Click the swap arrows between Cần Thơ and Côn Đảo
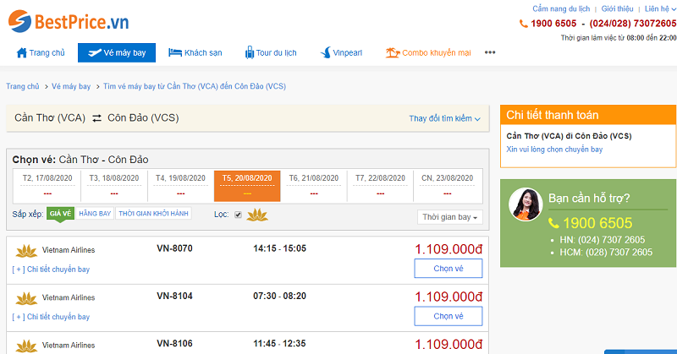Screen dimensions: 677x354 point(96,117)
